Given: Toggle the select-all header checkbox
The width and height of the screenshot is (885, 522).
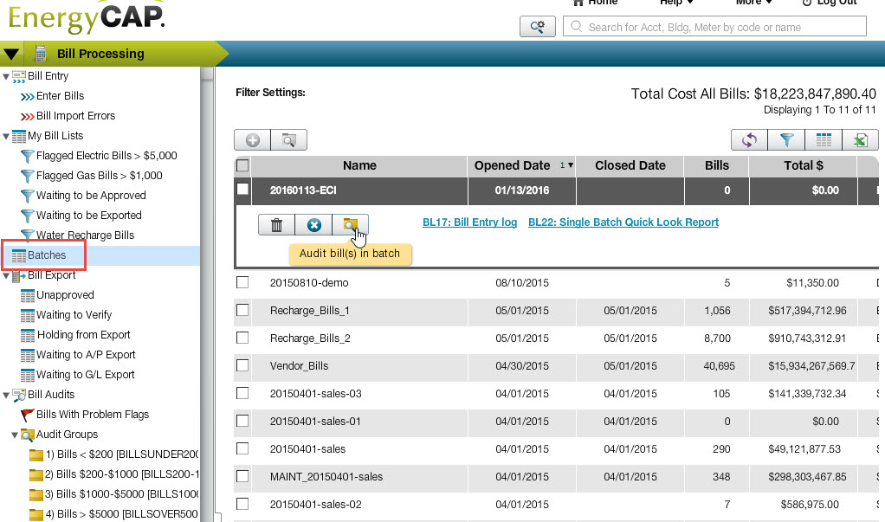Looking at the screenshot, I should (242, 165).
